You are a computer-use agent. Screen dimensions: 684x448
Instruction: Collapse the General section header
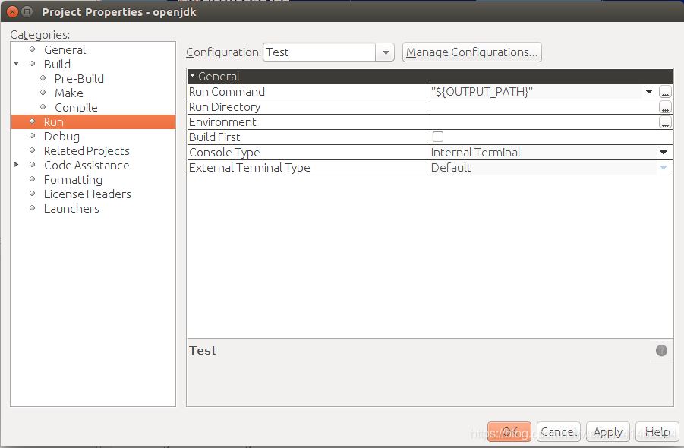(x=193, y=76)
